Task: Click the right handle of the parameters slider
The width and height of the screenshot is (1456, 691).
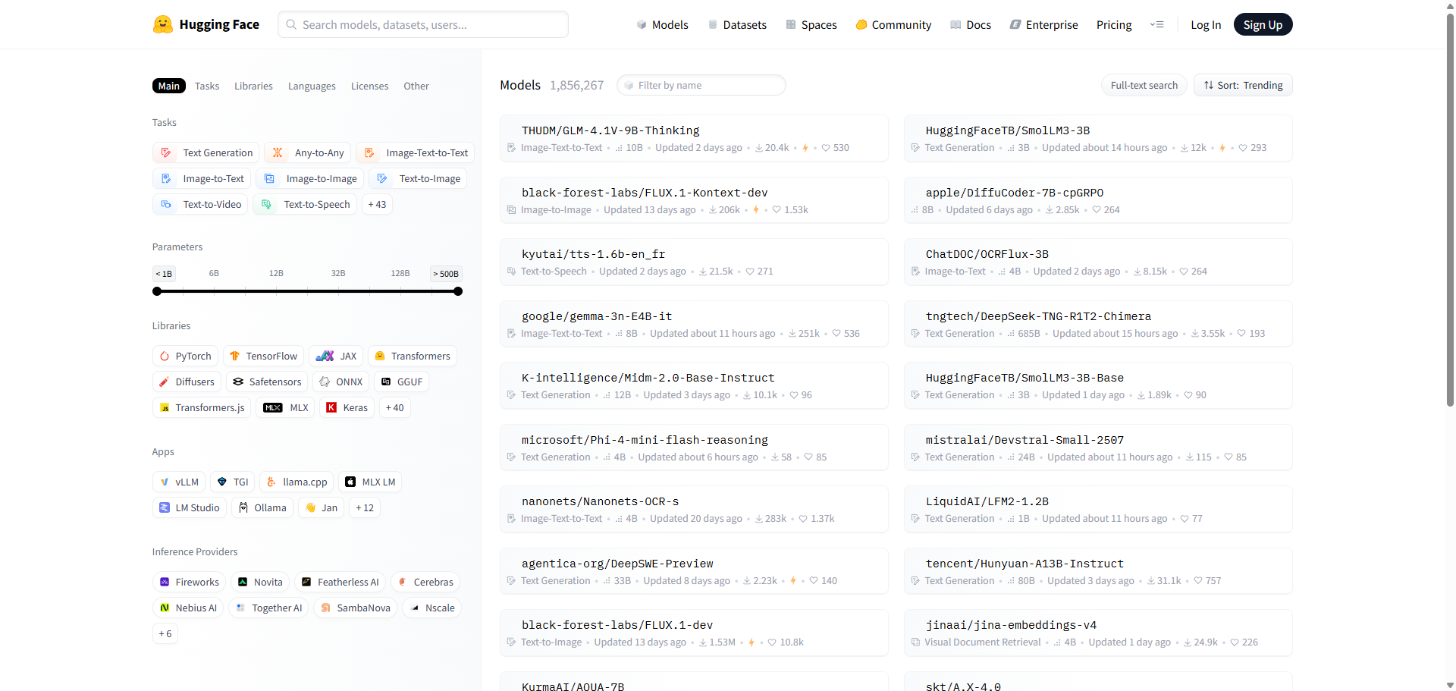Action: [458, 291]
